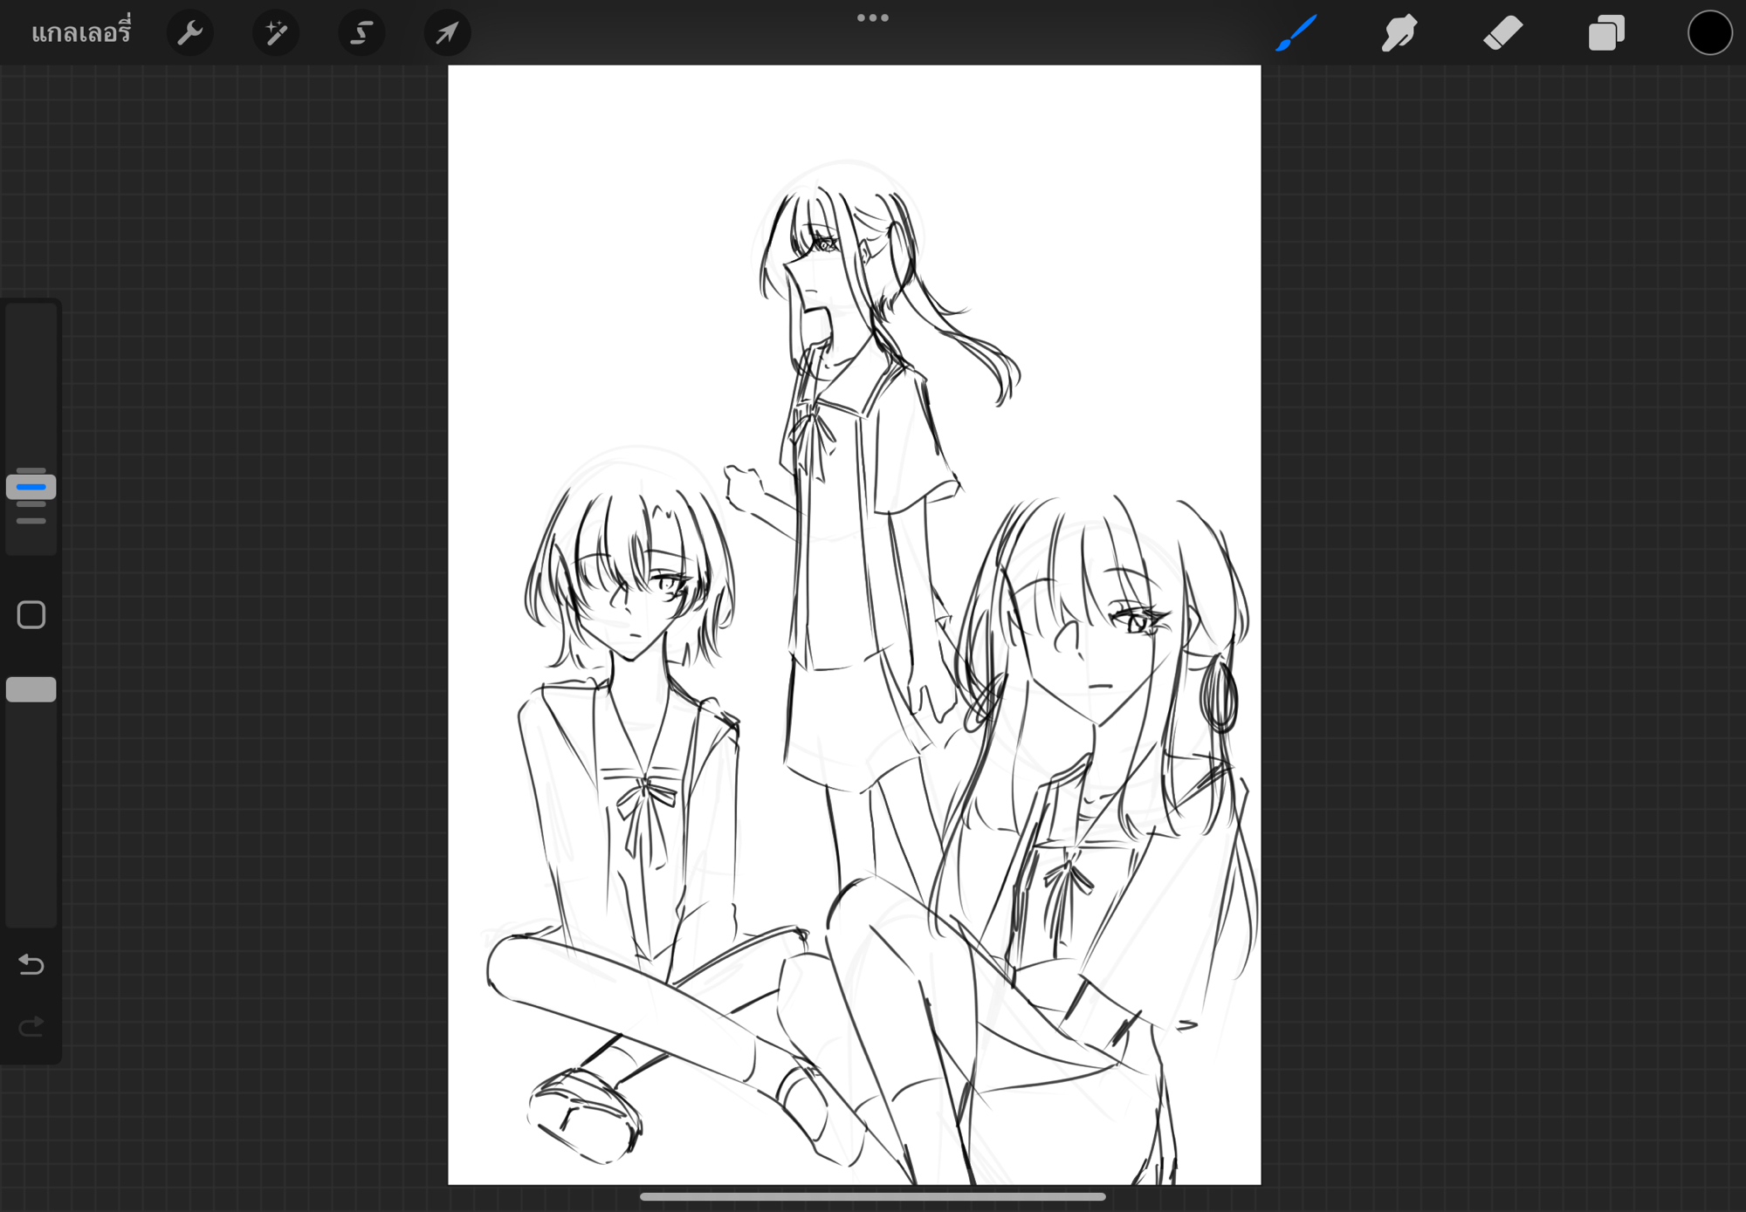Select the Eraser tool
The image size is (1746, 1212).
[1502, 33]
